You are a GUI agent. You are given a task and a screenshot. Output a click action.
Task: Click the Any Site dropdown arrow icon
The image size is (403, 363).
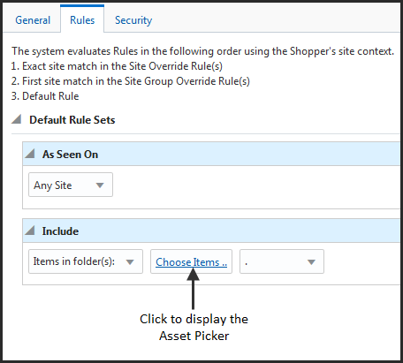[100, 185]
